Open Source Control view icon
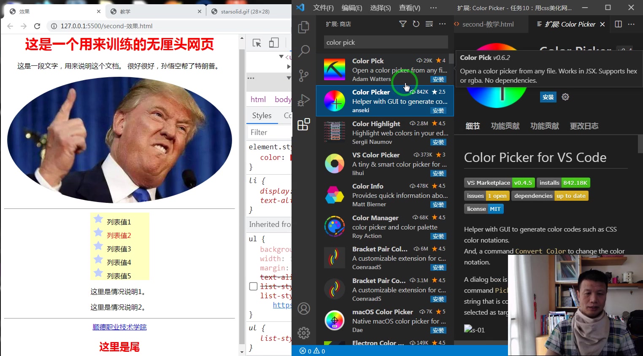 tap(304, 76)
